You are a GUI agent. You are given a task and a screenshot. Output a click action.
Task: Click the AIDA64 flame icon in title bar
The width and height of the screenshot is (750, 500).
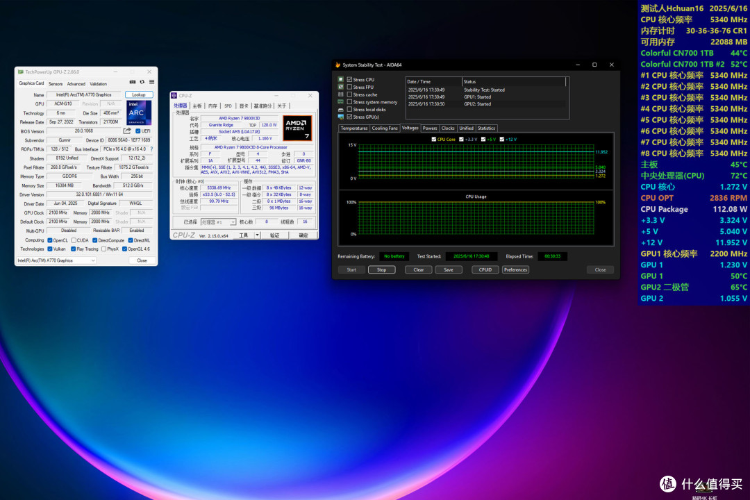(337, 65)
